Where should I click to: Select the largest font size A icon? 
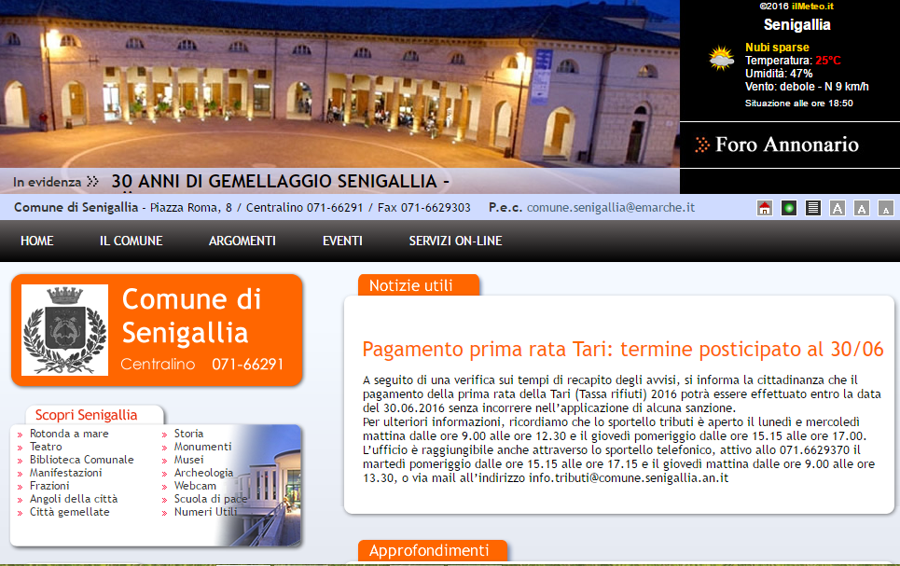[x=838, y=208]
